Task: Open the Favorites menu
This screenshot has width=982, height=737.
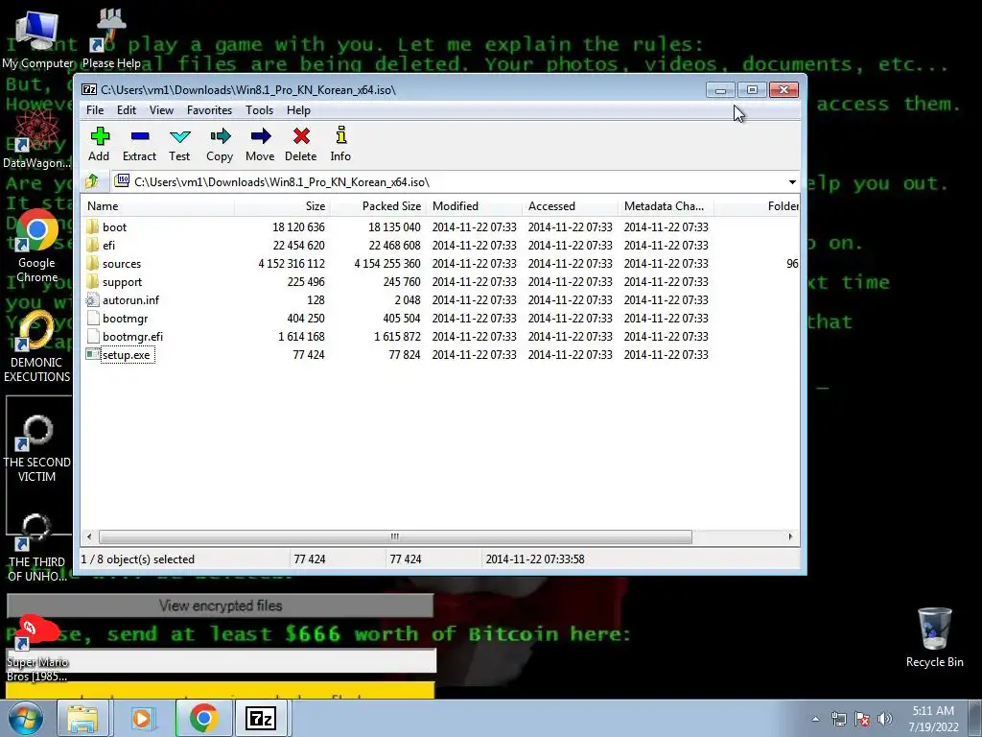Action: (209, 110)
